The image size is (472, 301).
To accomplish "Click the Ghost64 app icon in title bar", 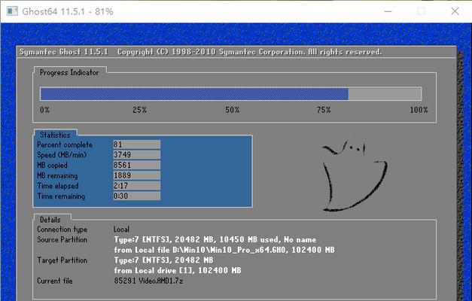I will coord(12,11).
